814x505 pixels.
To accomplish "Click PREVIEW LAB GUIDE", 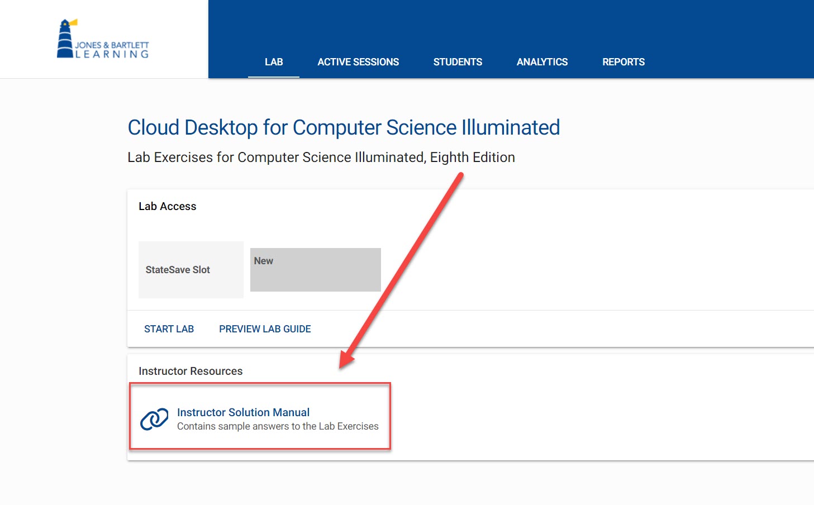I will click(264, 328).
